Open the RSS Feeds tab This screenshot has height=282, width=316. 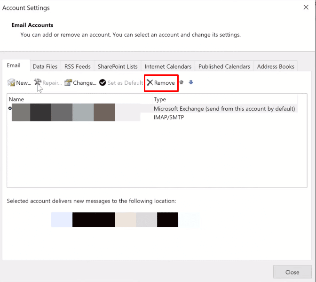click(x=78, y=66)
